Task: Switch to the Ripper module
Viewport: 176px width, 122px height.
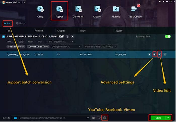Action: pyautogui.click(x=59, y=11)
